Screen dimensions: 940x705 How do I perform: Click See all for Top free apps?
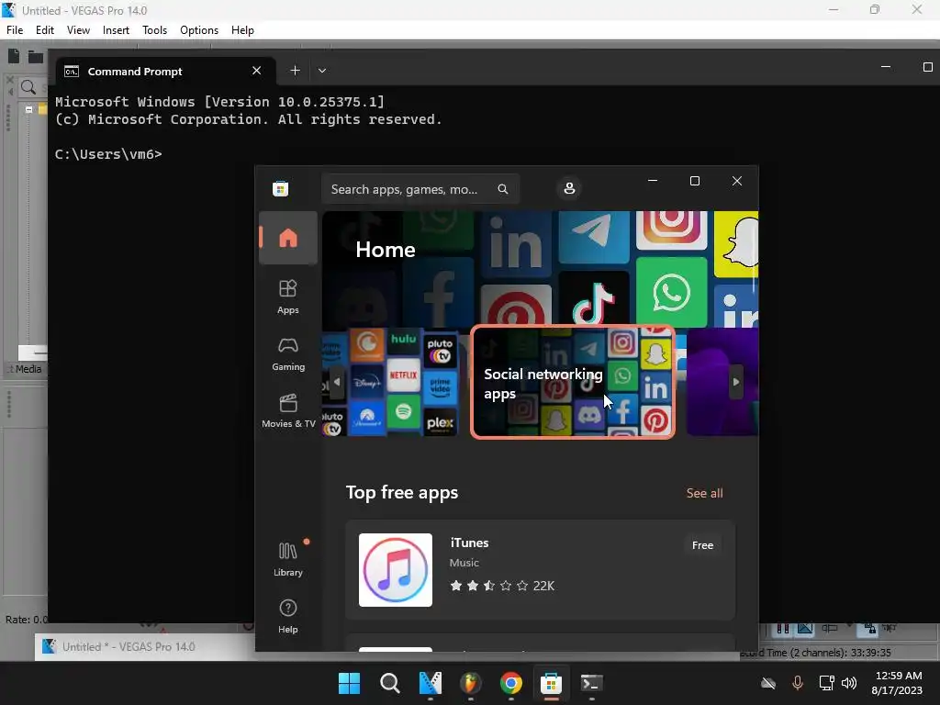704,493
